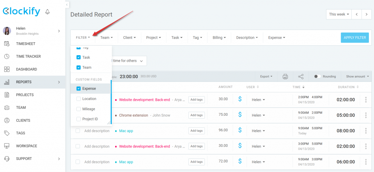The width and height of the screenshot is (374, 172).
Task: Open the Description filter dropdown
Action: pyautogui.click(x=247, y=38)
